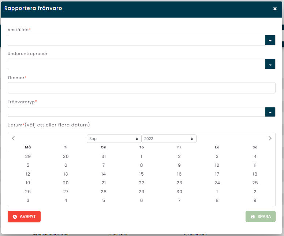Click the Rapportera frånvaro title
The height and width of the screenshot is (236, 284).
[x=33, y=8]
